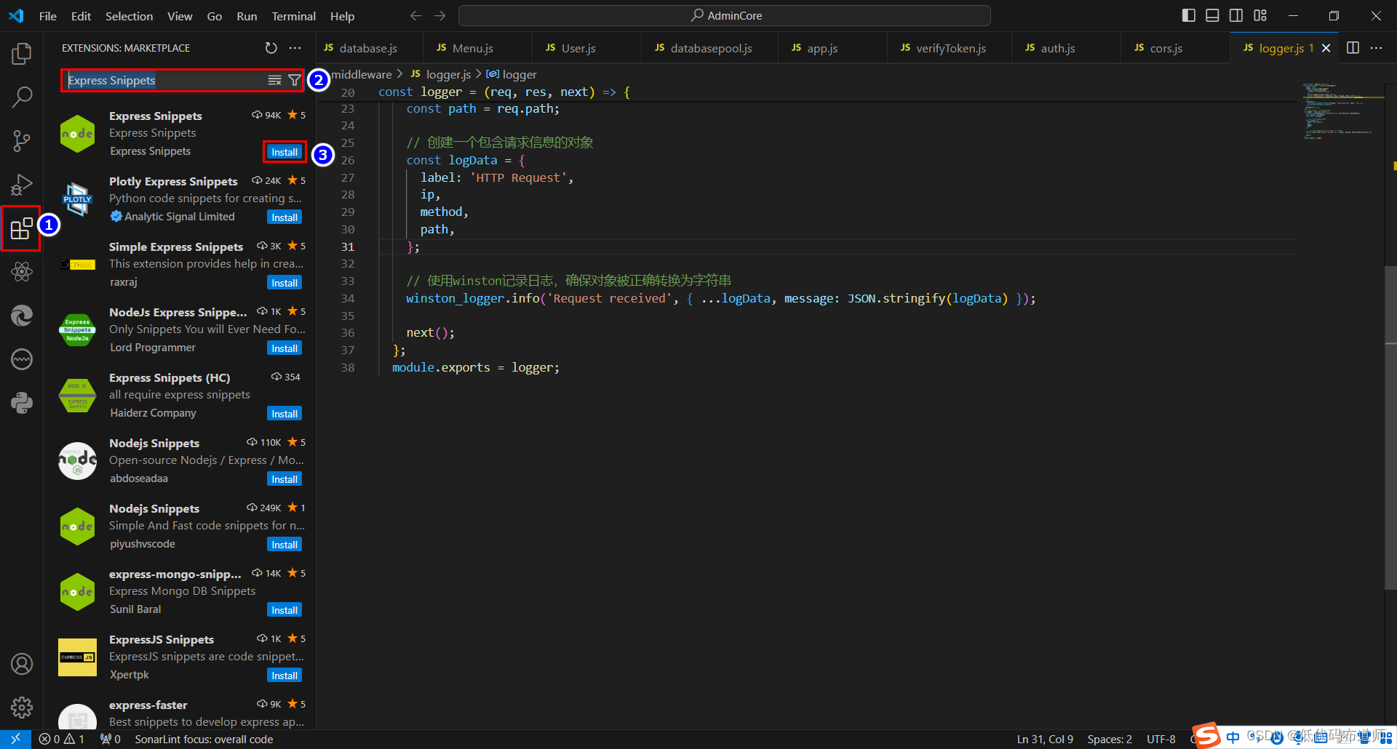Screen dimensions: 1397x749
Task: Change the Spaces: 2 indentation setting
Action: tap(1110, 739)
